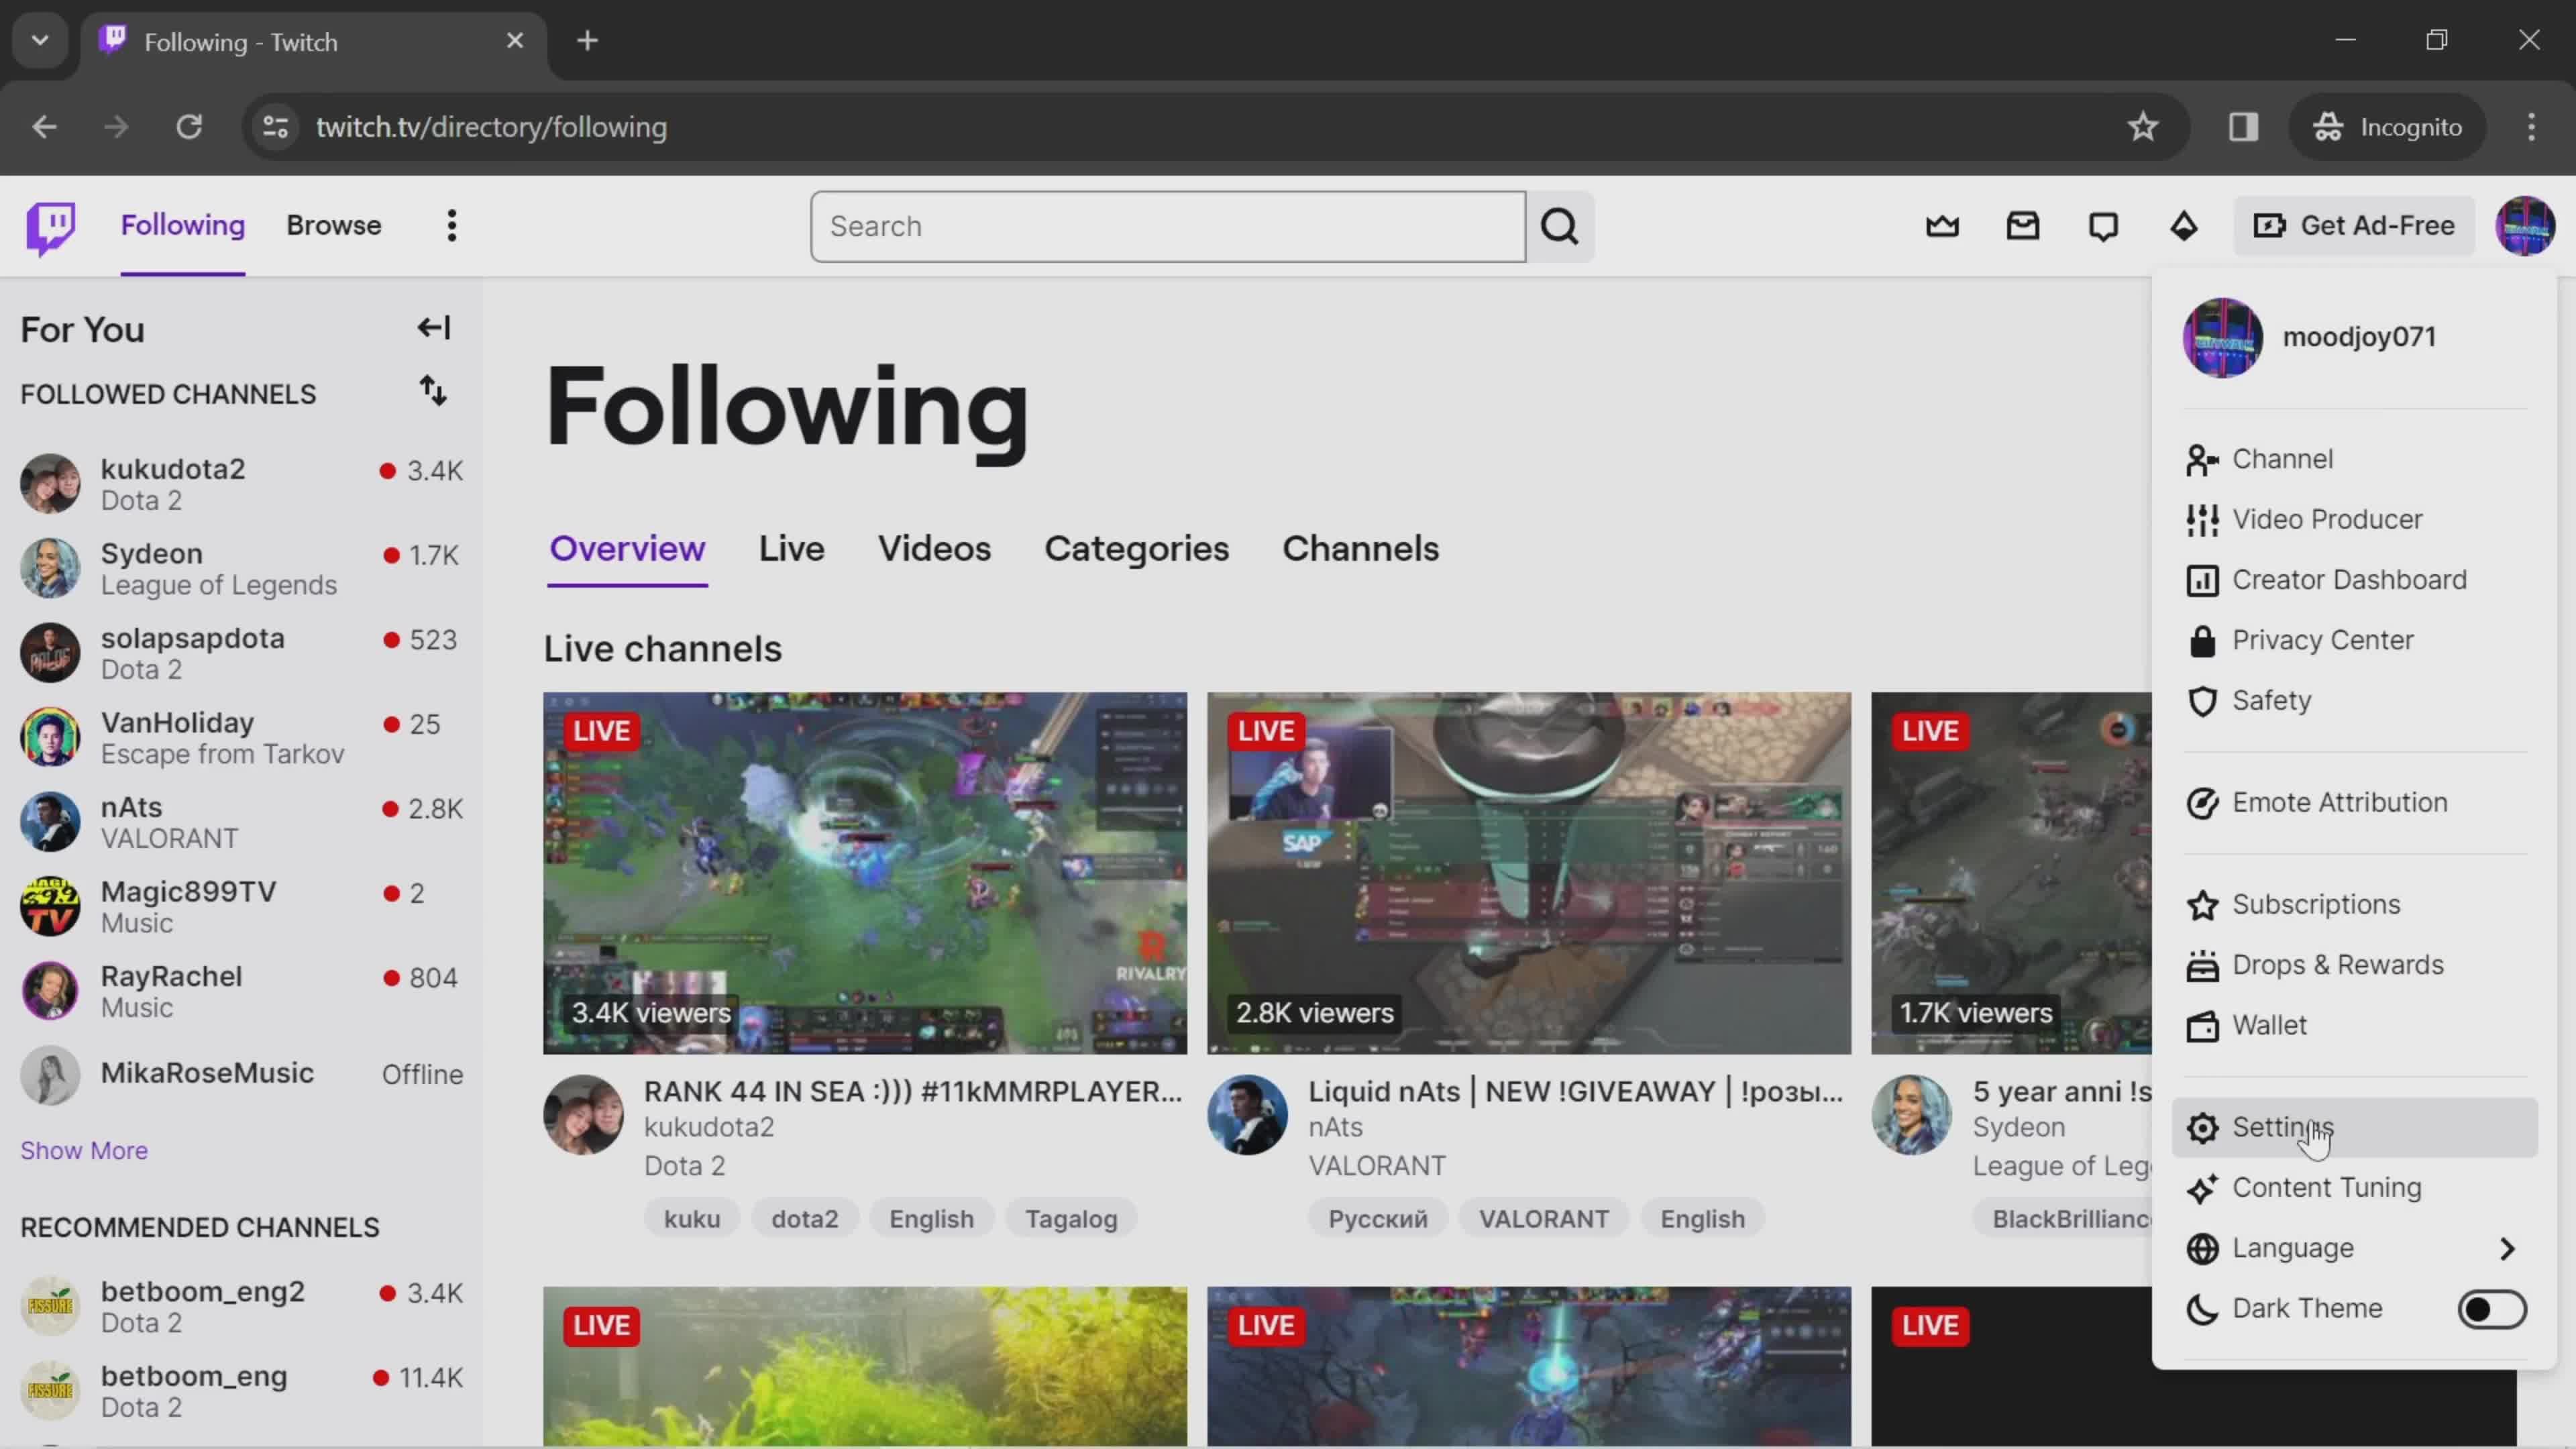The width and height of the screenshot is (2576, 1449).
Task: Switch to the Overview tab
Action: (x=627, y=549)
